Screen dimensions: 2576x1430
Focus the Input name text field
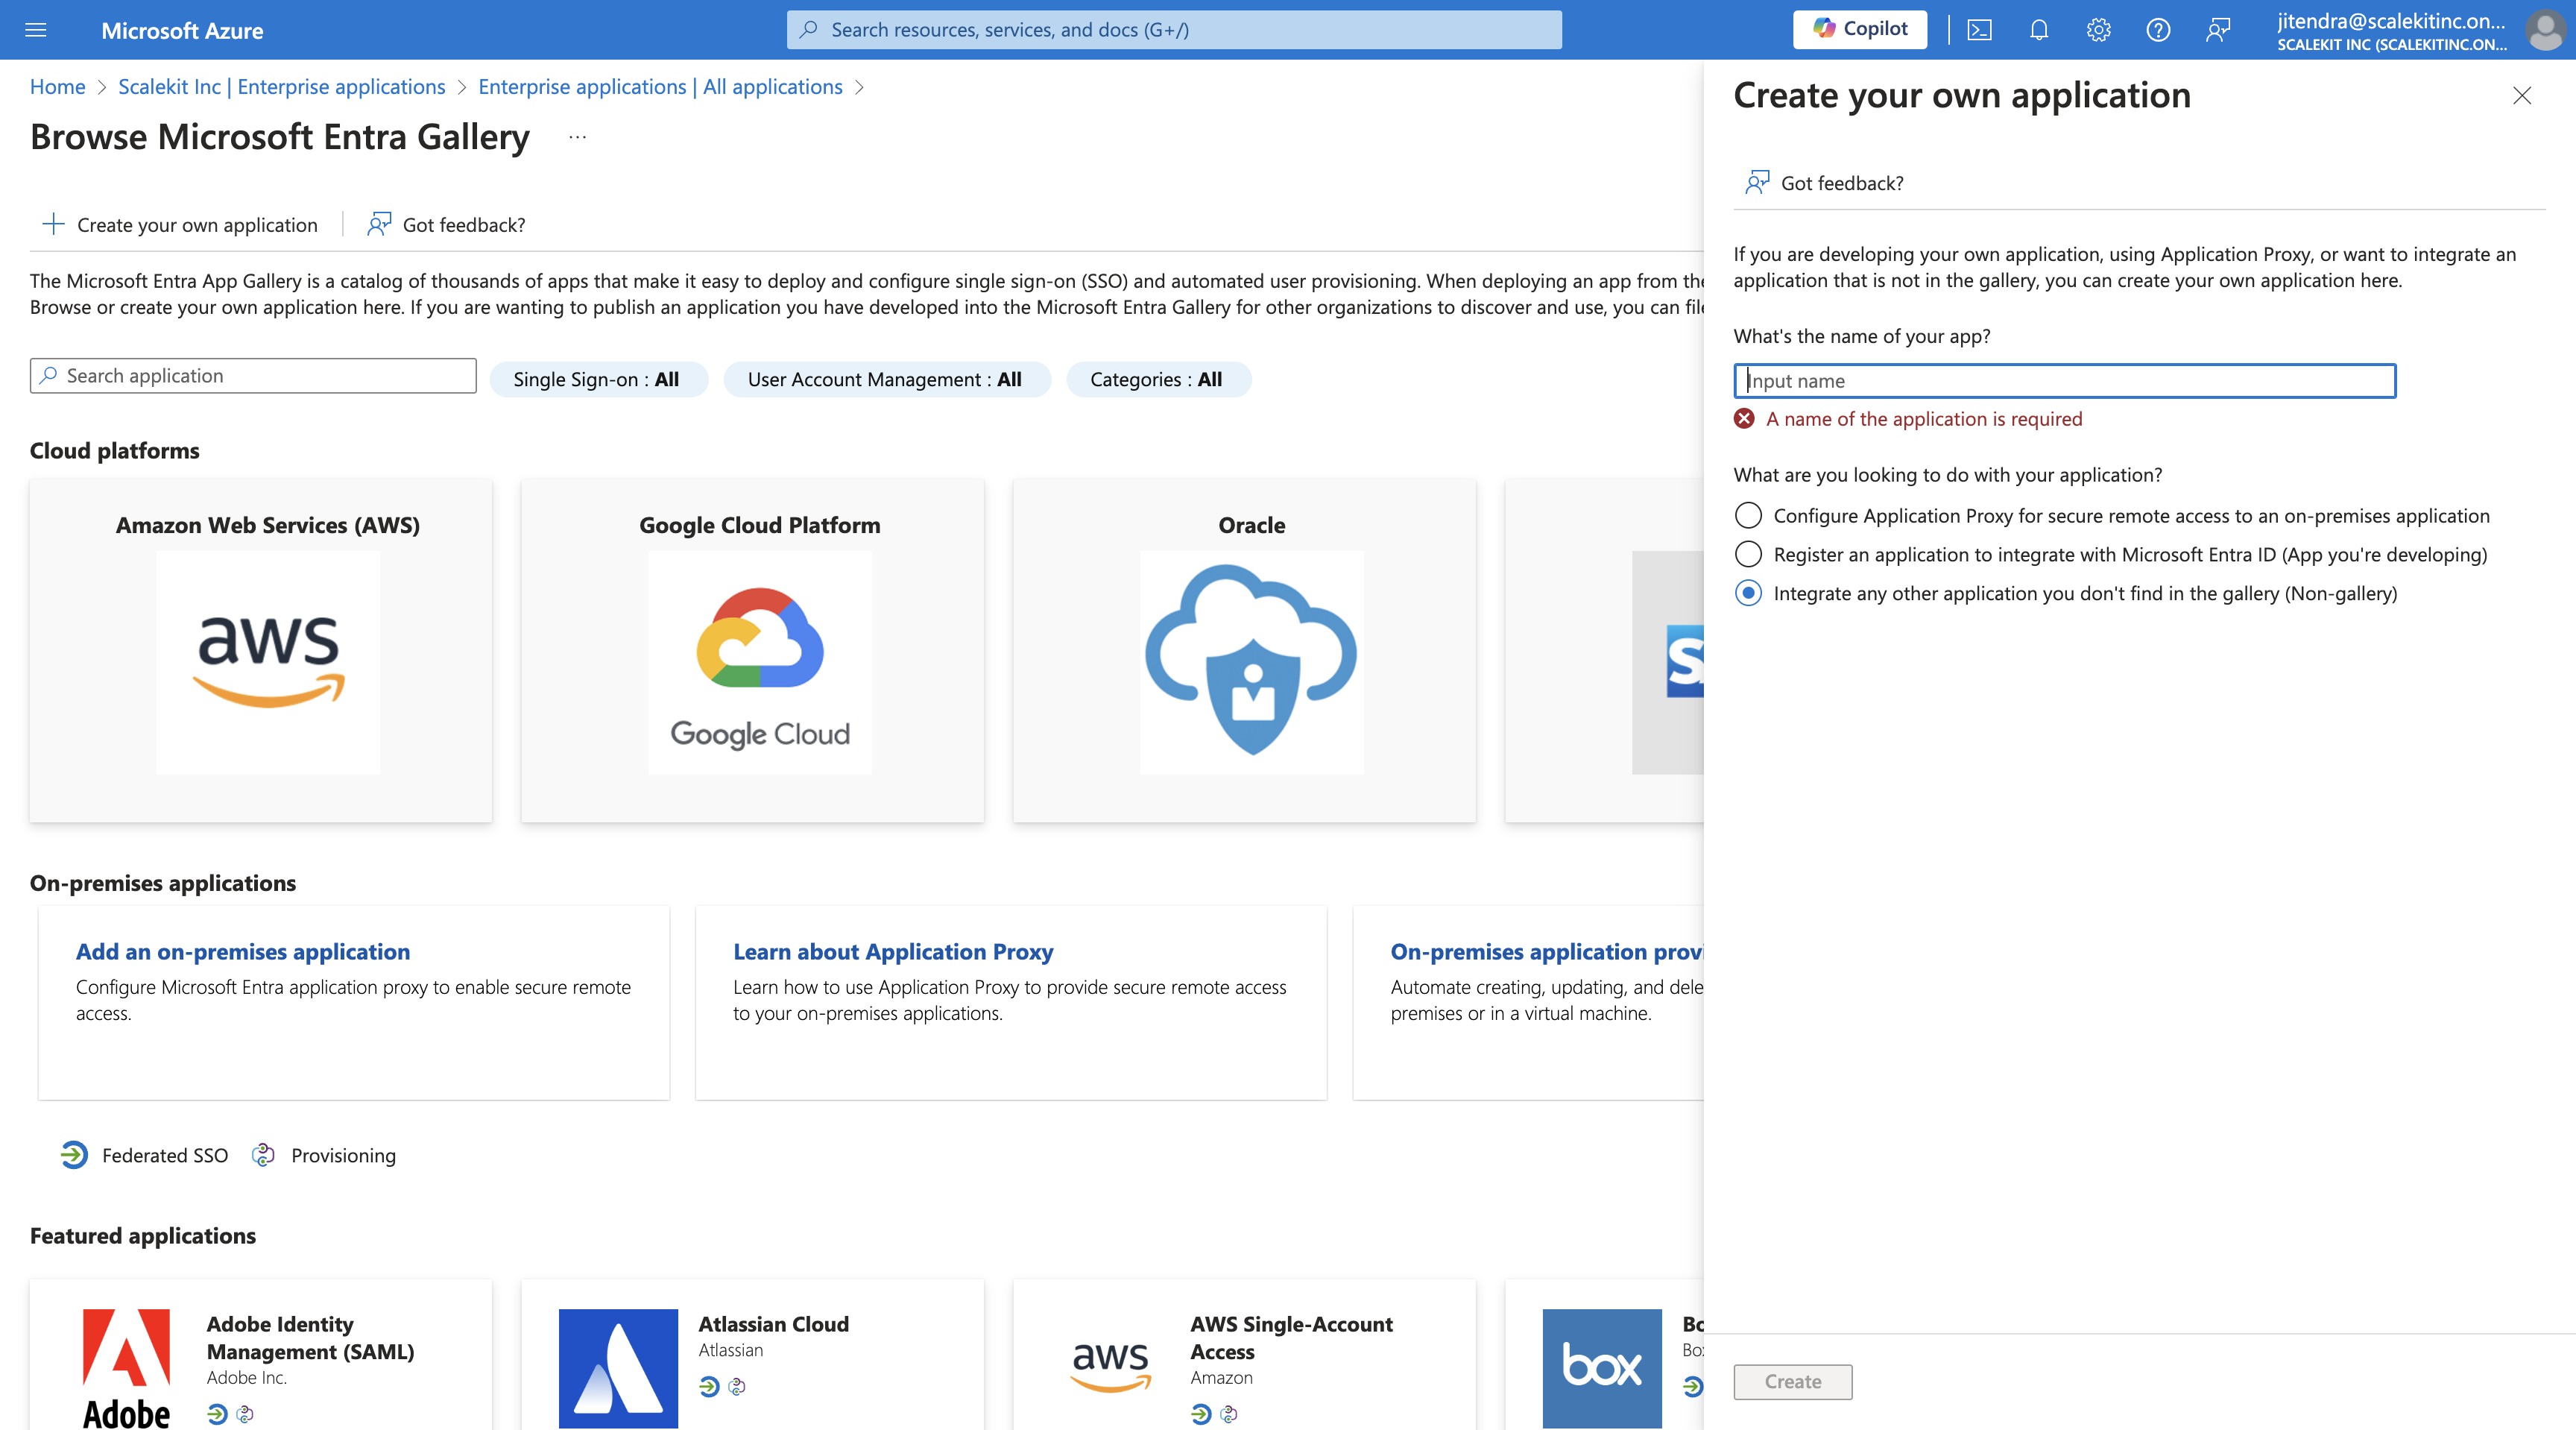click(2065, 380)
